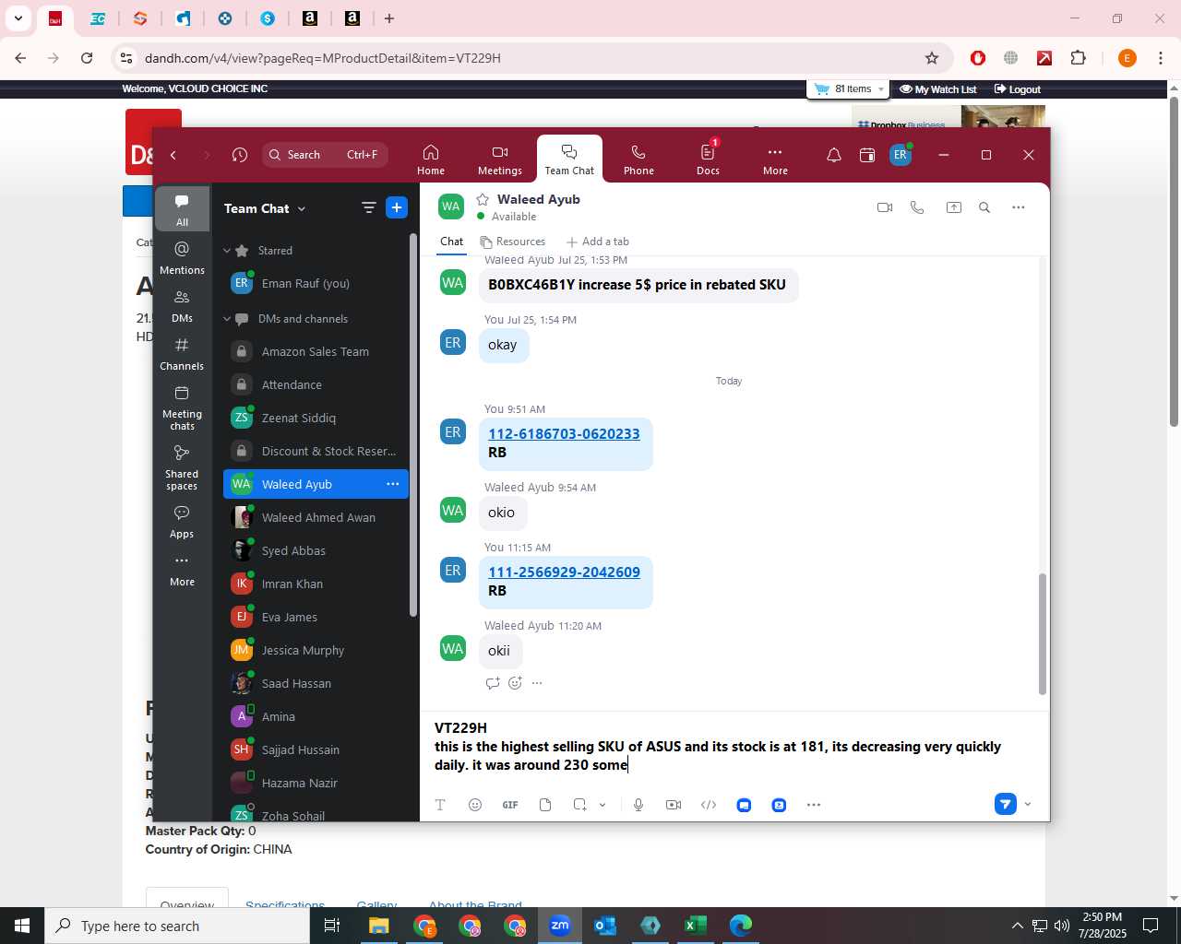
Task: Open the Mentions sidebar view
Action: click(x=182, y=258)
